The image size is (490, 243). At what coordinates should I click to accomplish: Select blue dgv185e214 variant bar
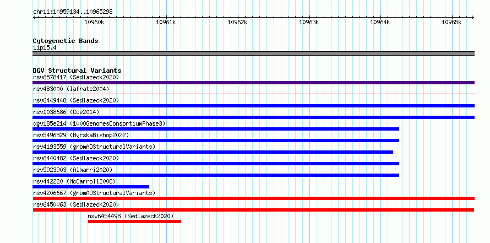click(216, 129)
